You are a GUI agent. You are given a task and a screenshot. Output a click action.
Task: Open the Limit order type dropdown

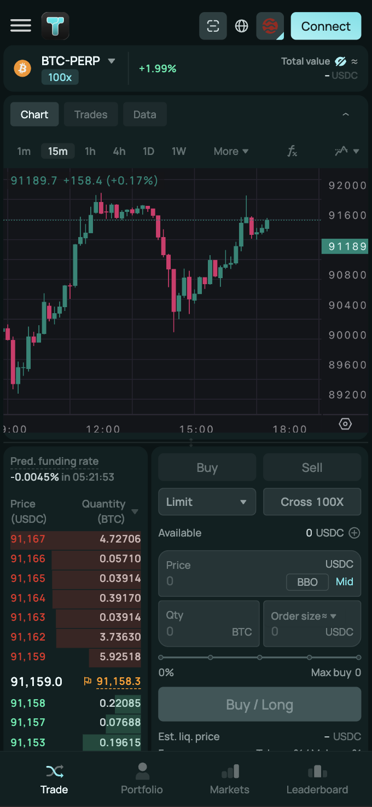tap(207, 502)
